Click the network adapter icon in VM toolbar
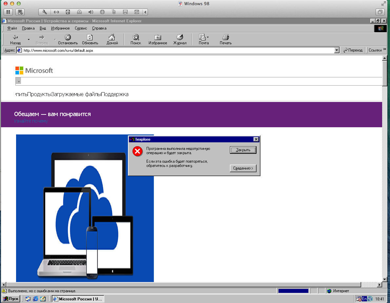390x303 pixels. (56, 12)
